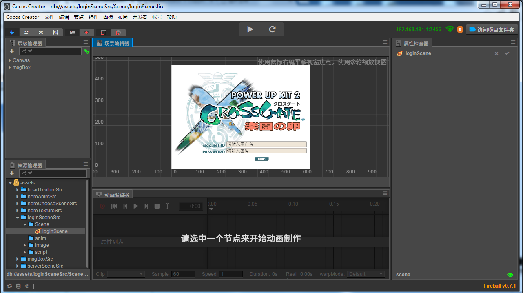
Task: Click the orange connected devices counter
Action: (x=460, y=29)
